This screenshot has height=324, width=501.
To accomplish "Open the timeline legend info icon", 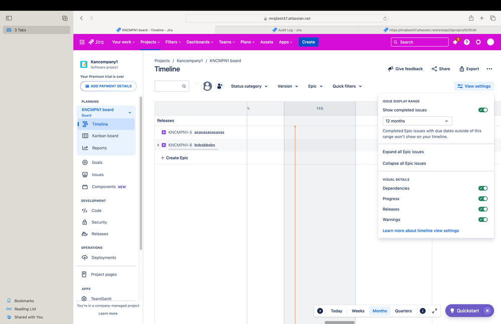I will (x=422, y=310).
